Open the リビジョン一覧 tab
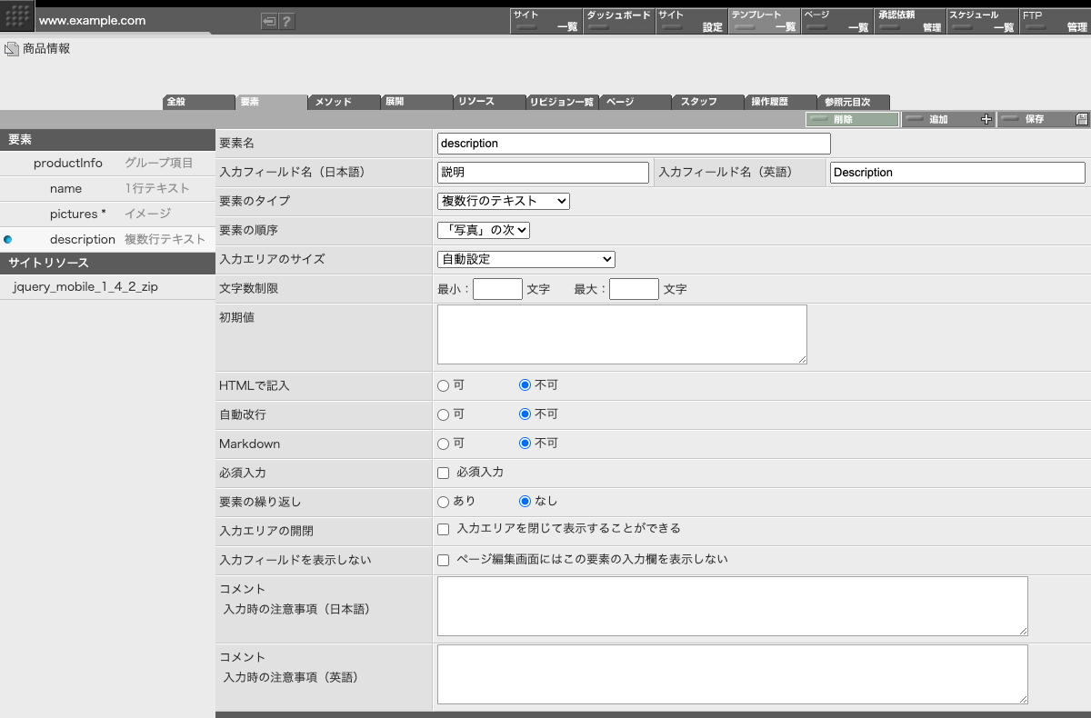1091x718 pixels. [562, 102]
